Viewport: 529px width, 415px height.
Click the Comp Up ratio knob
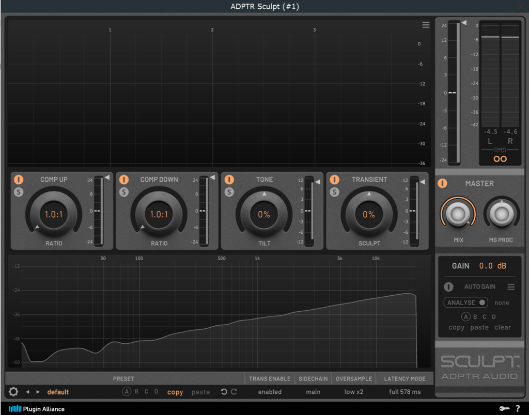pyautogui.click(x=54, y=214)
